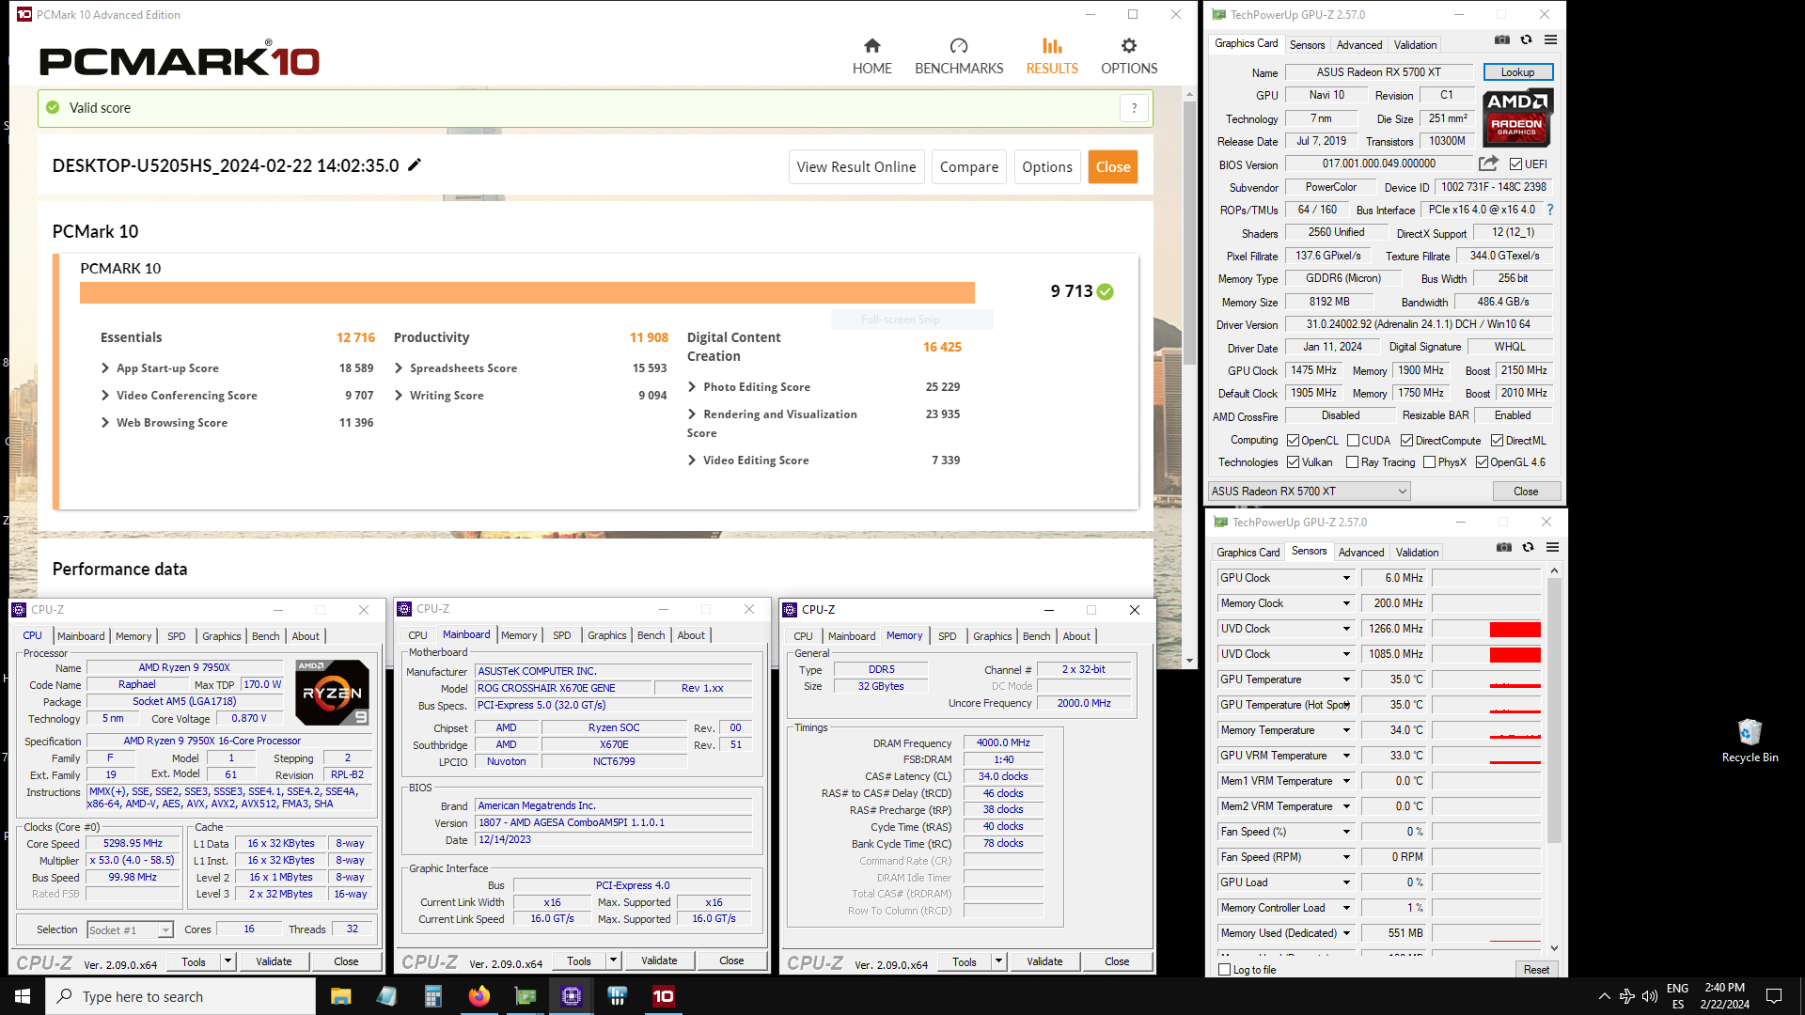Toggle the DirectCompute checkbox
Screen dimensions: 1805x1015
tap(1407, 441)
